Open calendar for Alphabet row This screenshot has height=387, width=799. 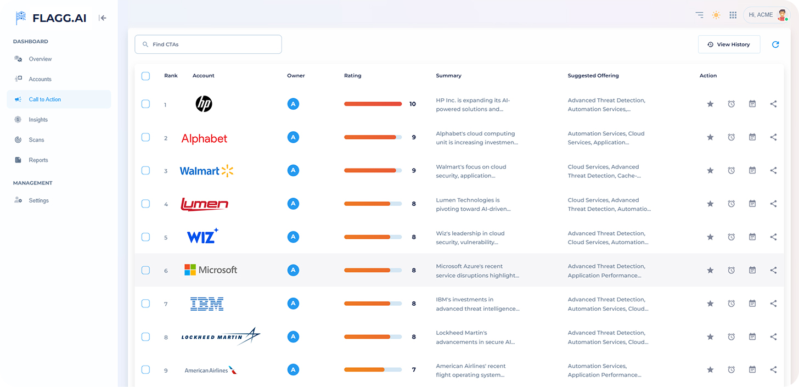tap(752, 137)
